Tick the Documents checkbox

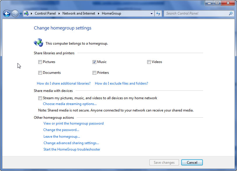click(x=40, y=73)
